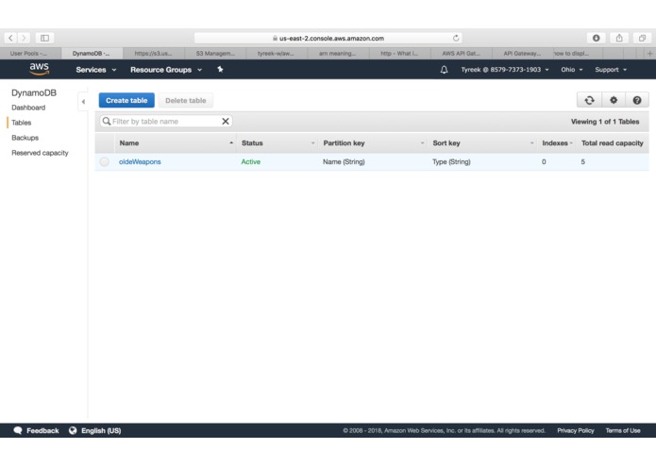Expand the Resource Groups menu
The width and height of the screenshot is (656, 466).
click(x=166, y=70)
